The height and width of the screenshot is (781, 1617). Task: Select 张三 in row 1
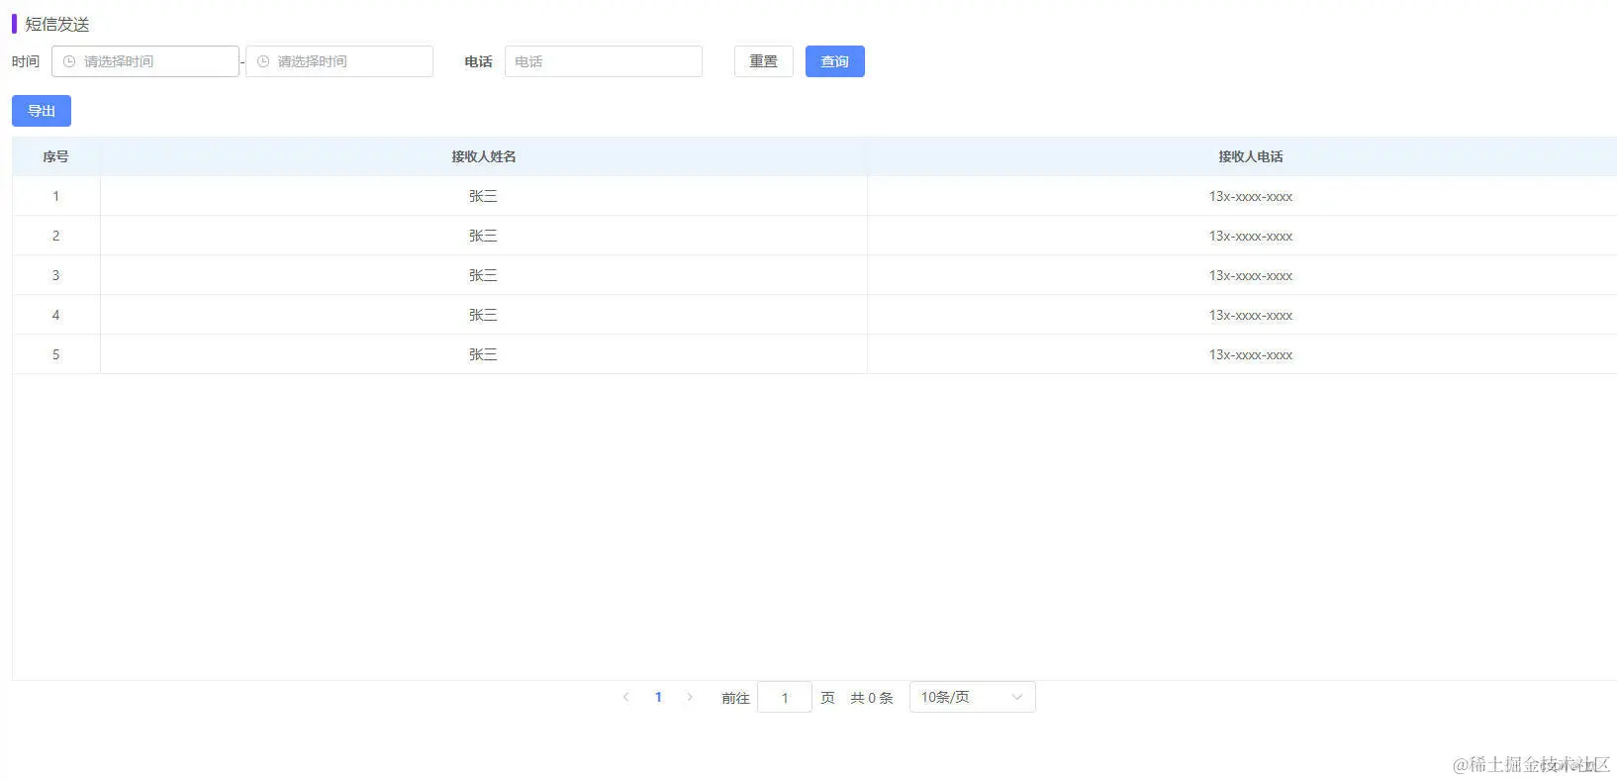click(483, 196)
